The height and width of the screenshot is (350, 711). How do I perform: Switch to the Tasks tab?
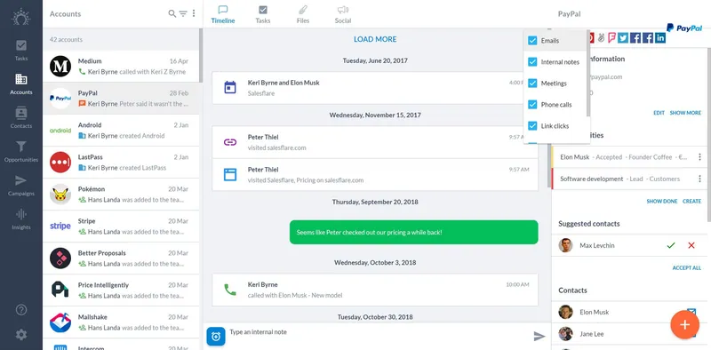tap(263, 14)
